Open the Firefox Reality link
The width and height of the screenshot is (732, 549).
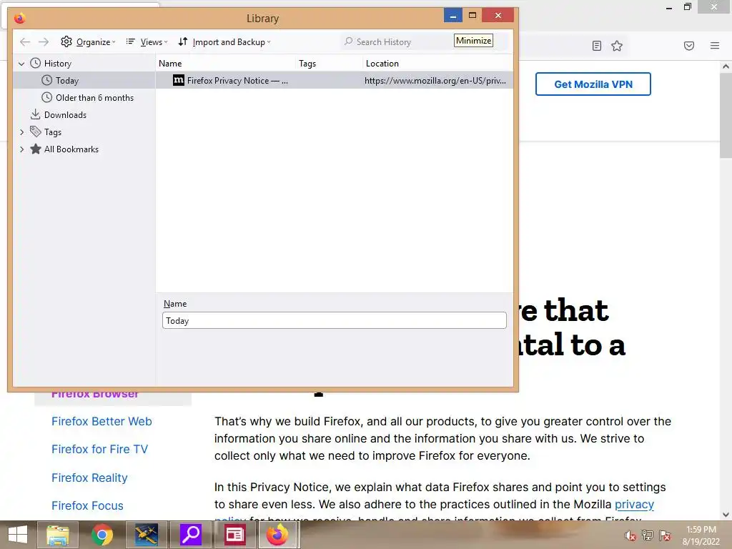point(89,478)
